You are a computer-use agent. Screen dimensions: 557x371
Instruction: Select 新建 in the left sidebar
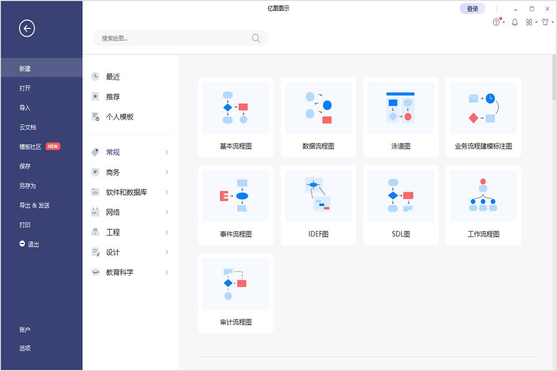pos(42,68)
